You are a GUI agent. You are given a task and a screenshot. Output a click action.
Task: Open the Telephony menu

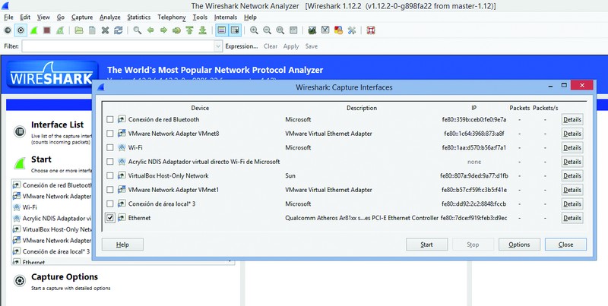(x=172, y=17)
